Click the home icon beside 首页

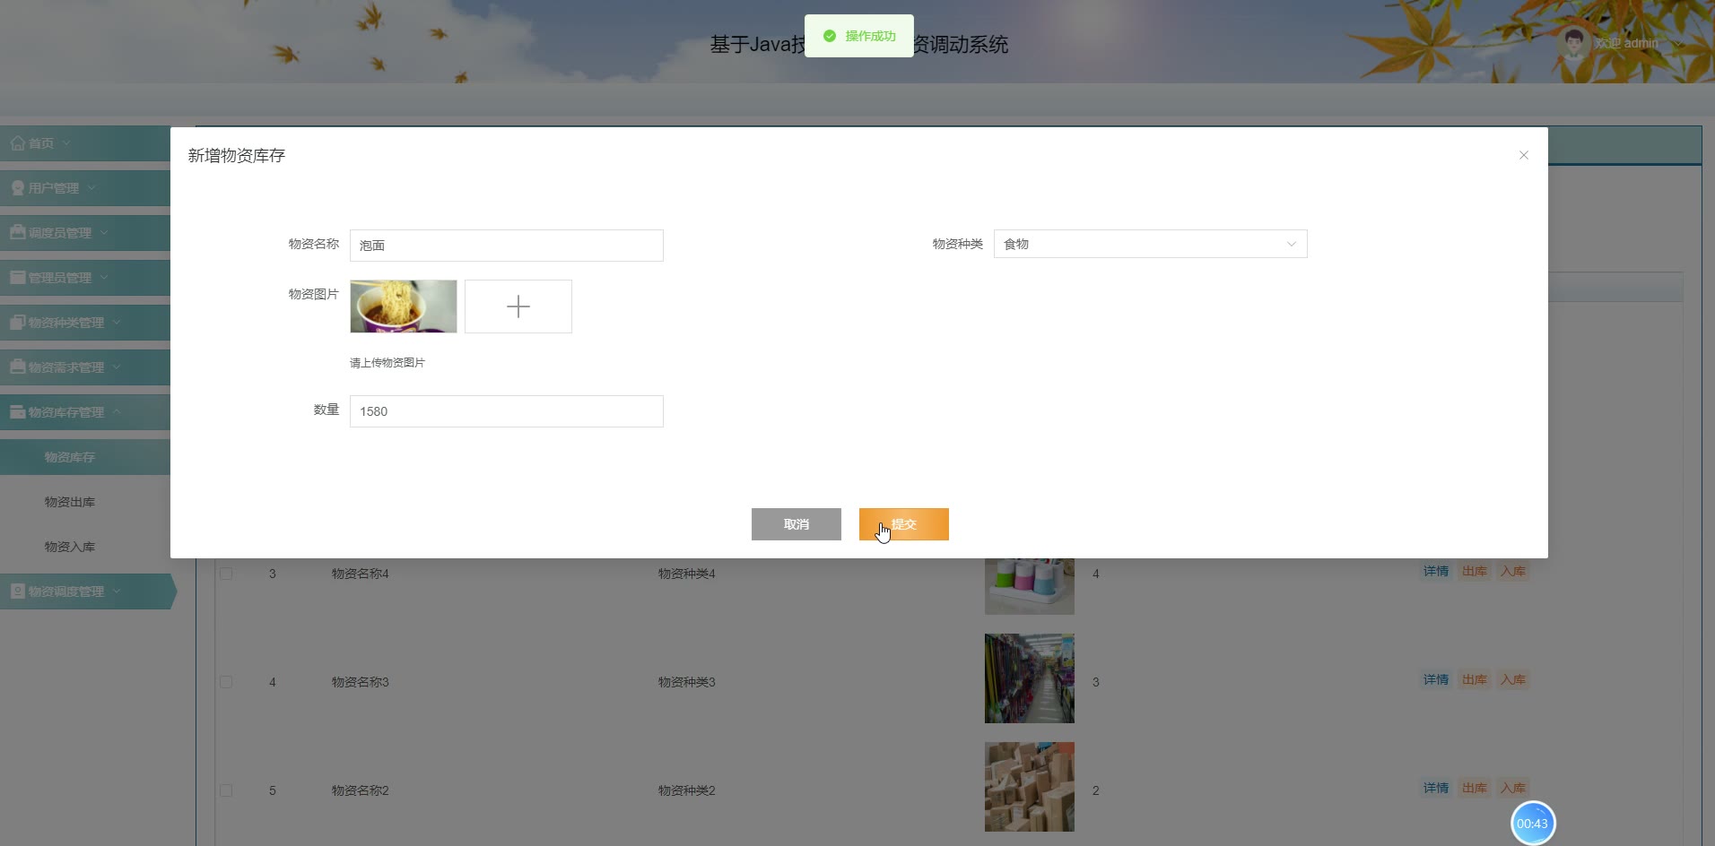point(18,143)
